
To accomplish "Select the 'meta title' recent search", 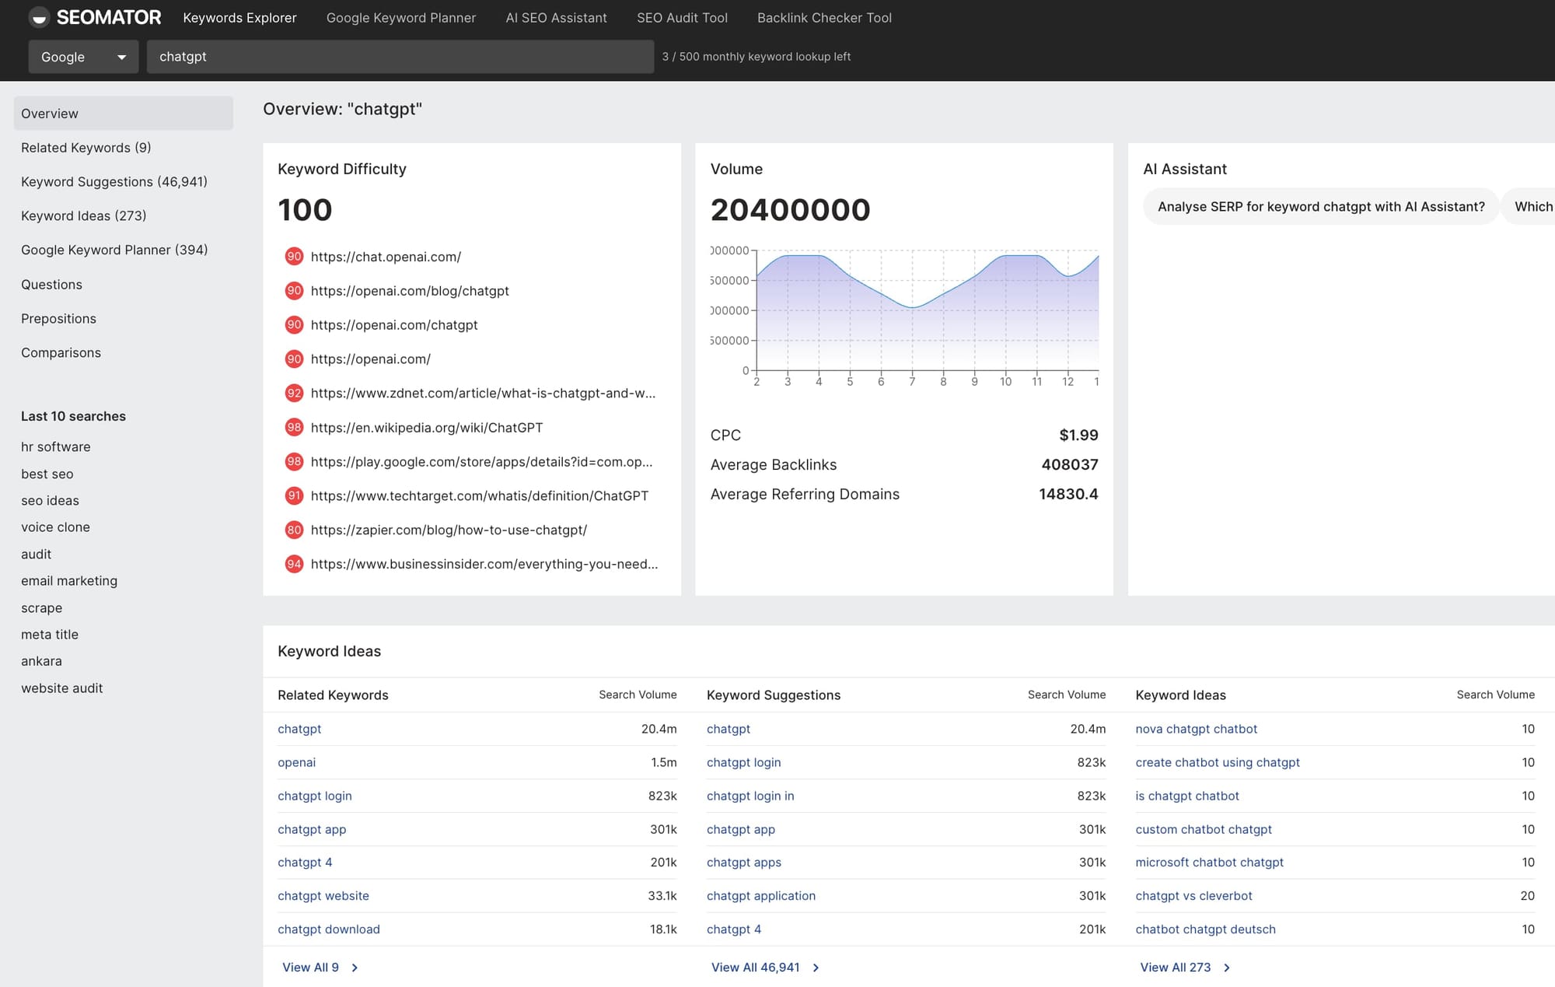I will click(x=50, y=635).
